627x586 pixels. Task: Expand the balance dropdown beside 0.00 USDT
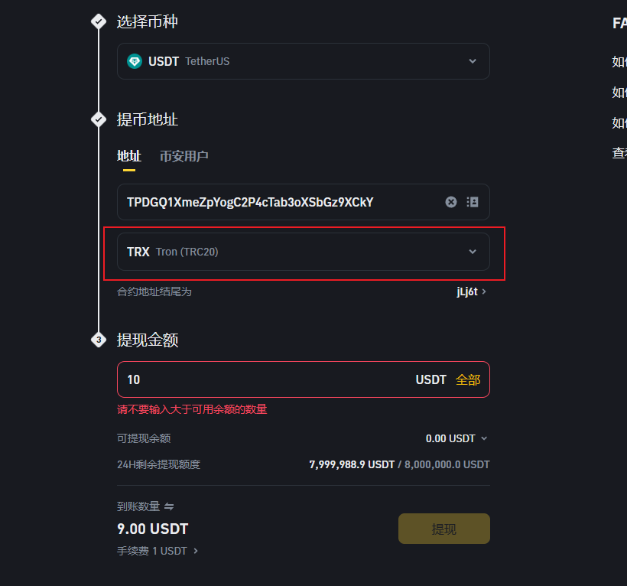(x=484, y=438)
